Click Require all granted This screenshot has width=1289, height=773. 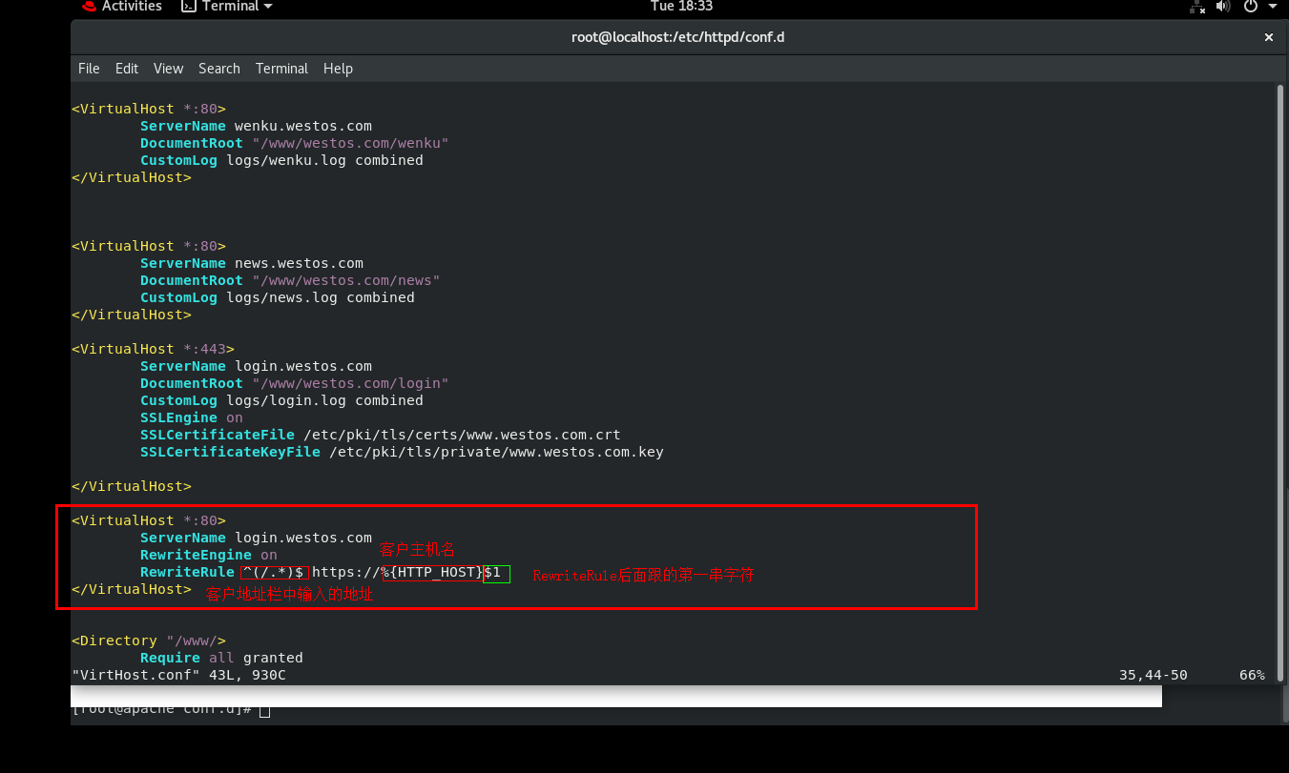pyautogui.click(x=221, y=658)
